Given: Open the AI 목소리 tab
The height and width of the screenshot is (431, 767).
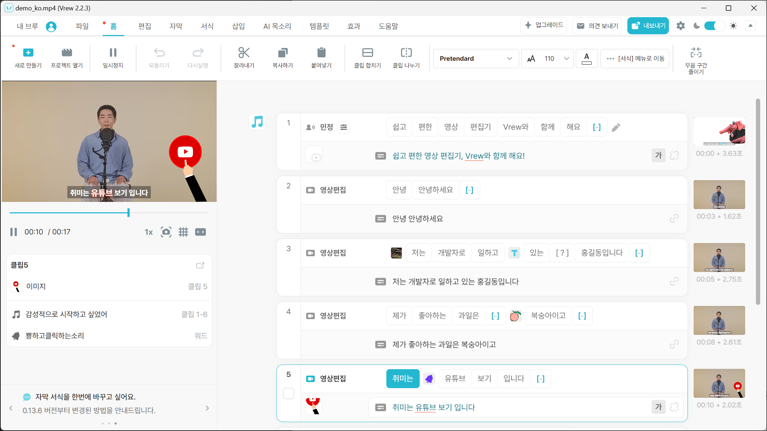Looking at the screenshot, I should point(277,26).
